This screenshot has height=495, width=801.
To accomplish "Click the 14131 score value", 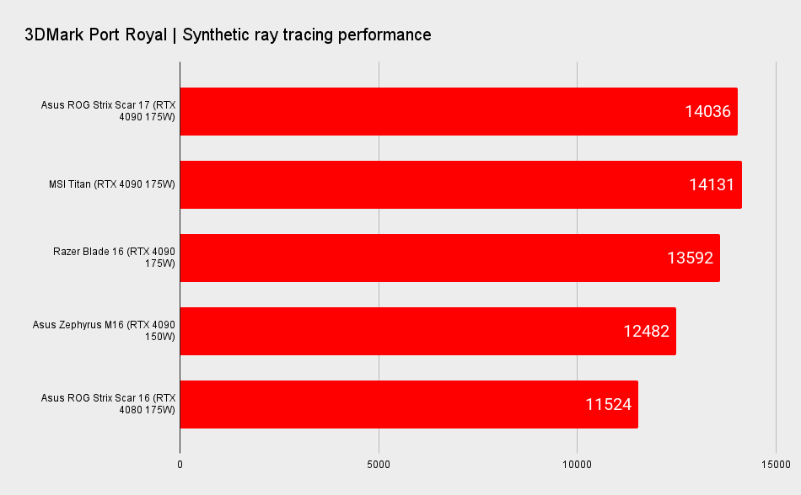I will pos(711,184).
